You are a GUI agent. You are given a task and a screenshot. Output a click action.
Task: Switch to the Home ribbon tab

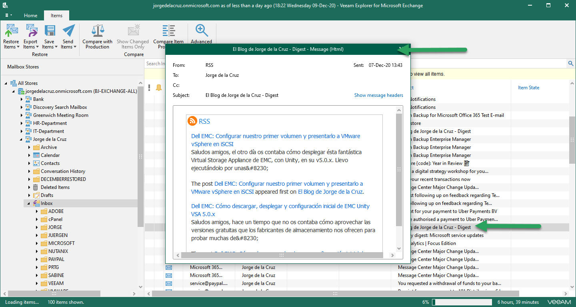point(31,16)
